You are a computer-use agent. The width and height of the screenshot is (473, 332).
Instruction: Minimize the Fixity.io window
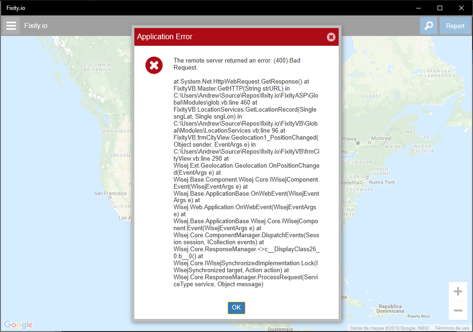(418, 8)
